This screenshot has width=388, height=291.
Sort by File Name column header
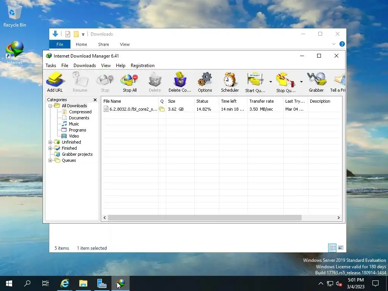(130, 101)
